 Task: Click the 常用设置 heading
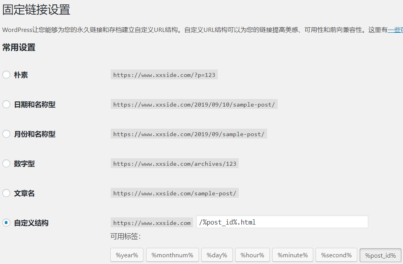tap(19, 47)
